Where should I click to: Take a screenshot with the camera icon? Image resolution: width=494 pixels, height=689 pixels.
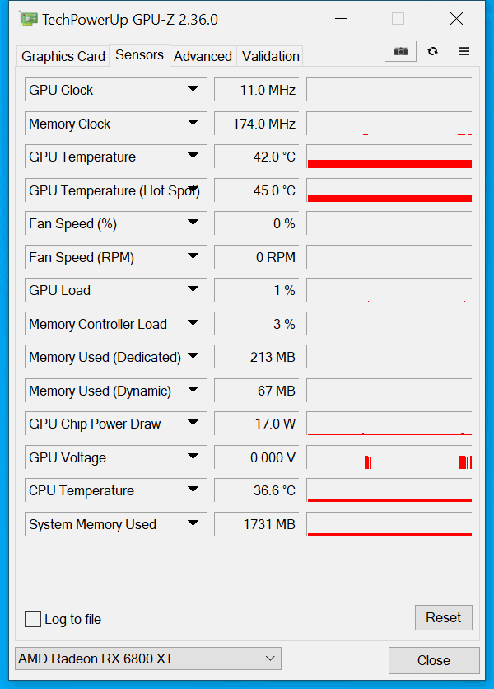[400, 51]
